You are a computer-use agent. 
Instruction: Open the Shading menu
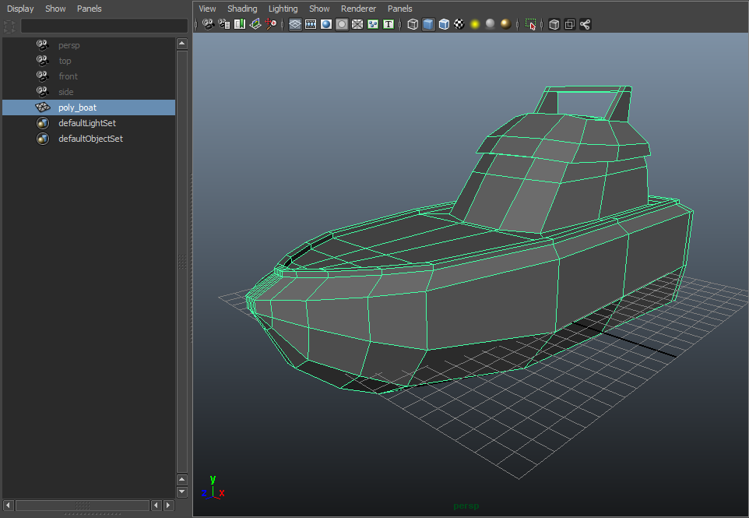(242, 9)
